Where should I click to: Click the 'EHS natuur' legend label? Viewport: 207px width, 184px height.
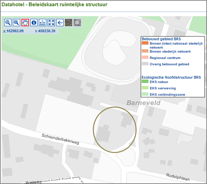coord(159,82)
